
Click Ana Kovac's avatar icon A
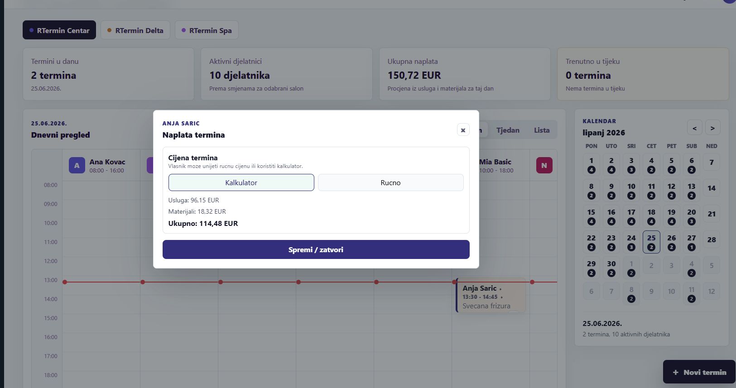coord(77,165)
